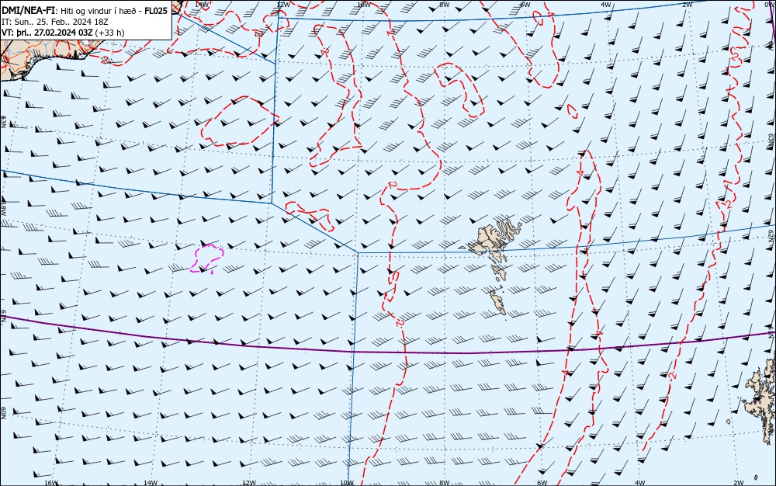Click the small red closed contour near 5W
The width and height of the screenshot is (776, 486).
[x=572, y=111]
